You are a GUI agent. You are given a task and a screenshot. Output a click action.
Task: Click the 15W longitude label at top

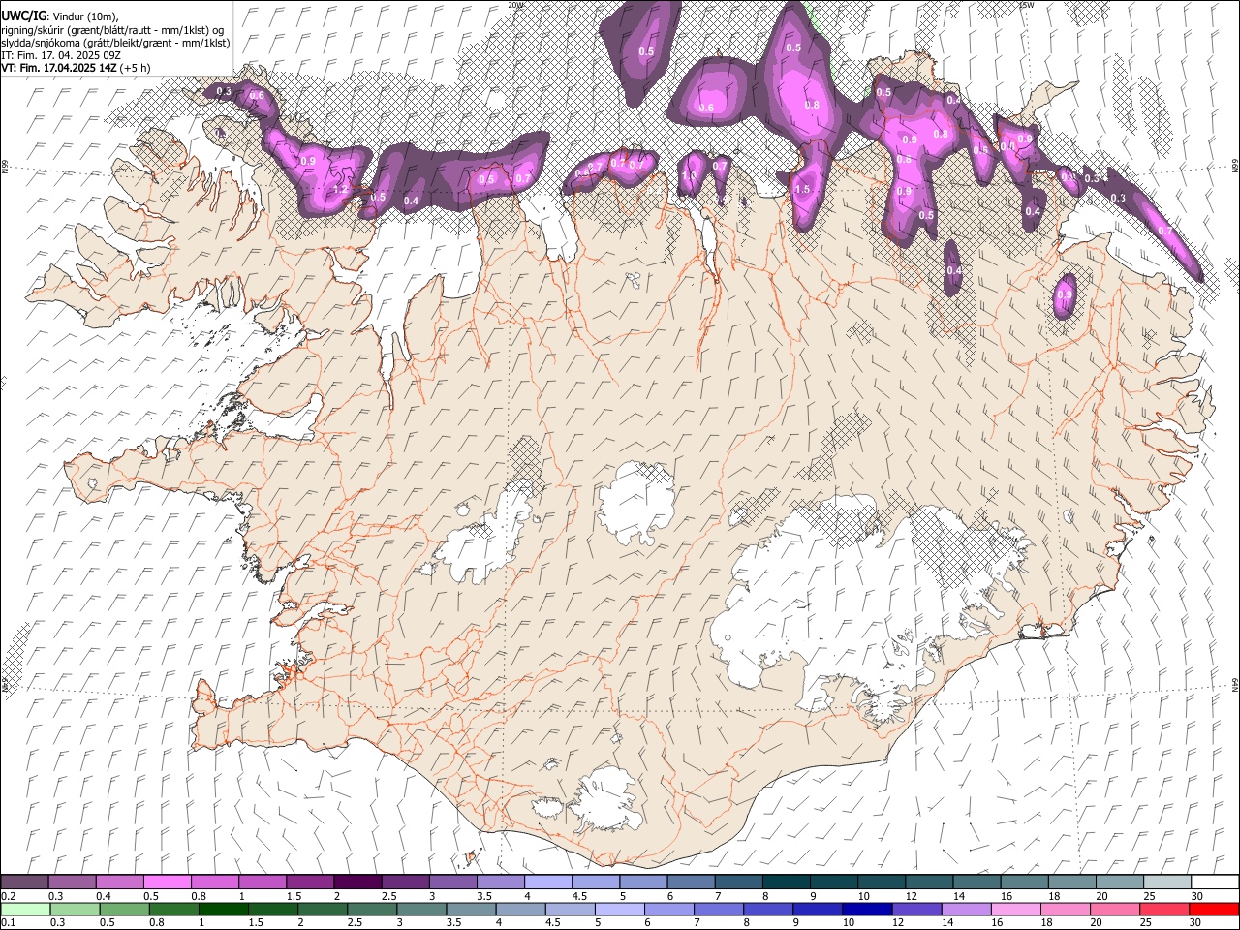click(1026, 5)
